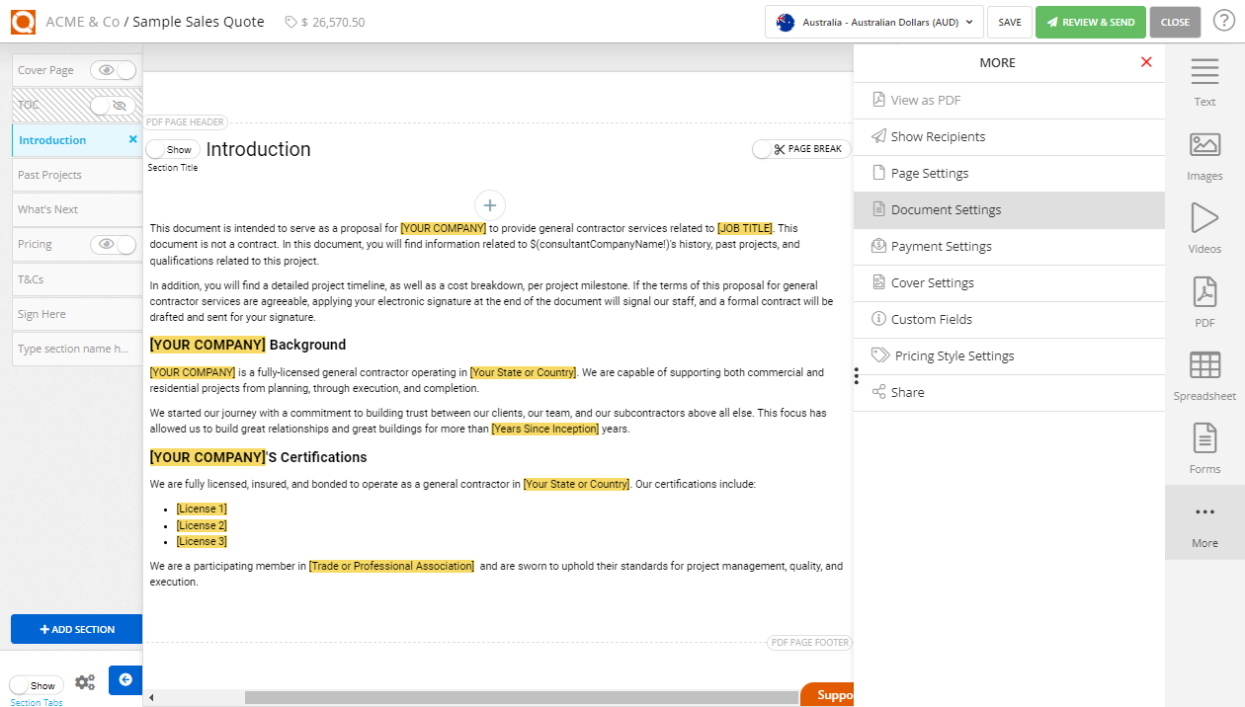The height and width of the screenshot is (707, 1245).
Task: Enable PAGE BREAK for the Introduction section
Action: pos(800,148)
